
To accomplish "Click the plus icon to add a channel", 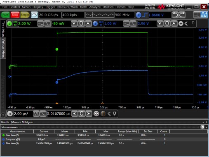I will click(181, 24).
